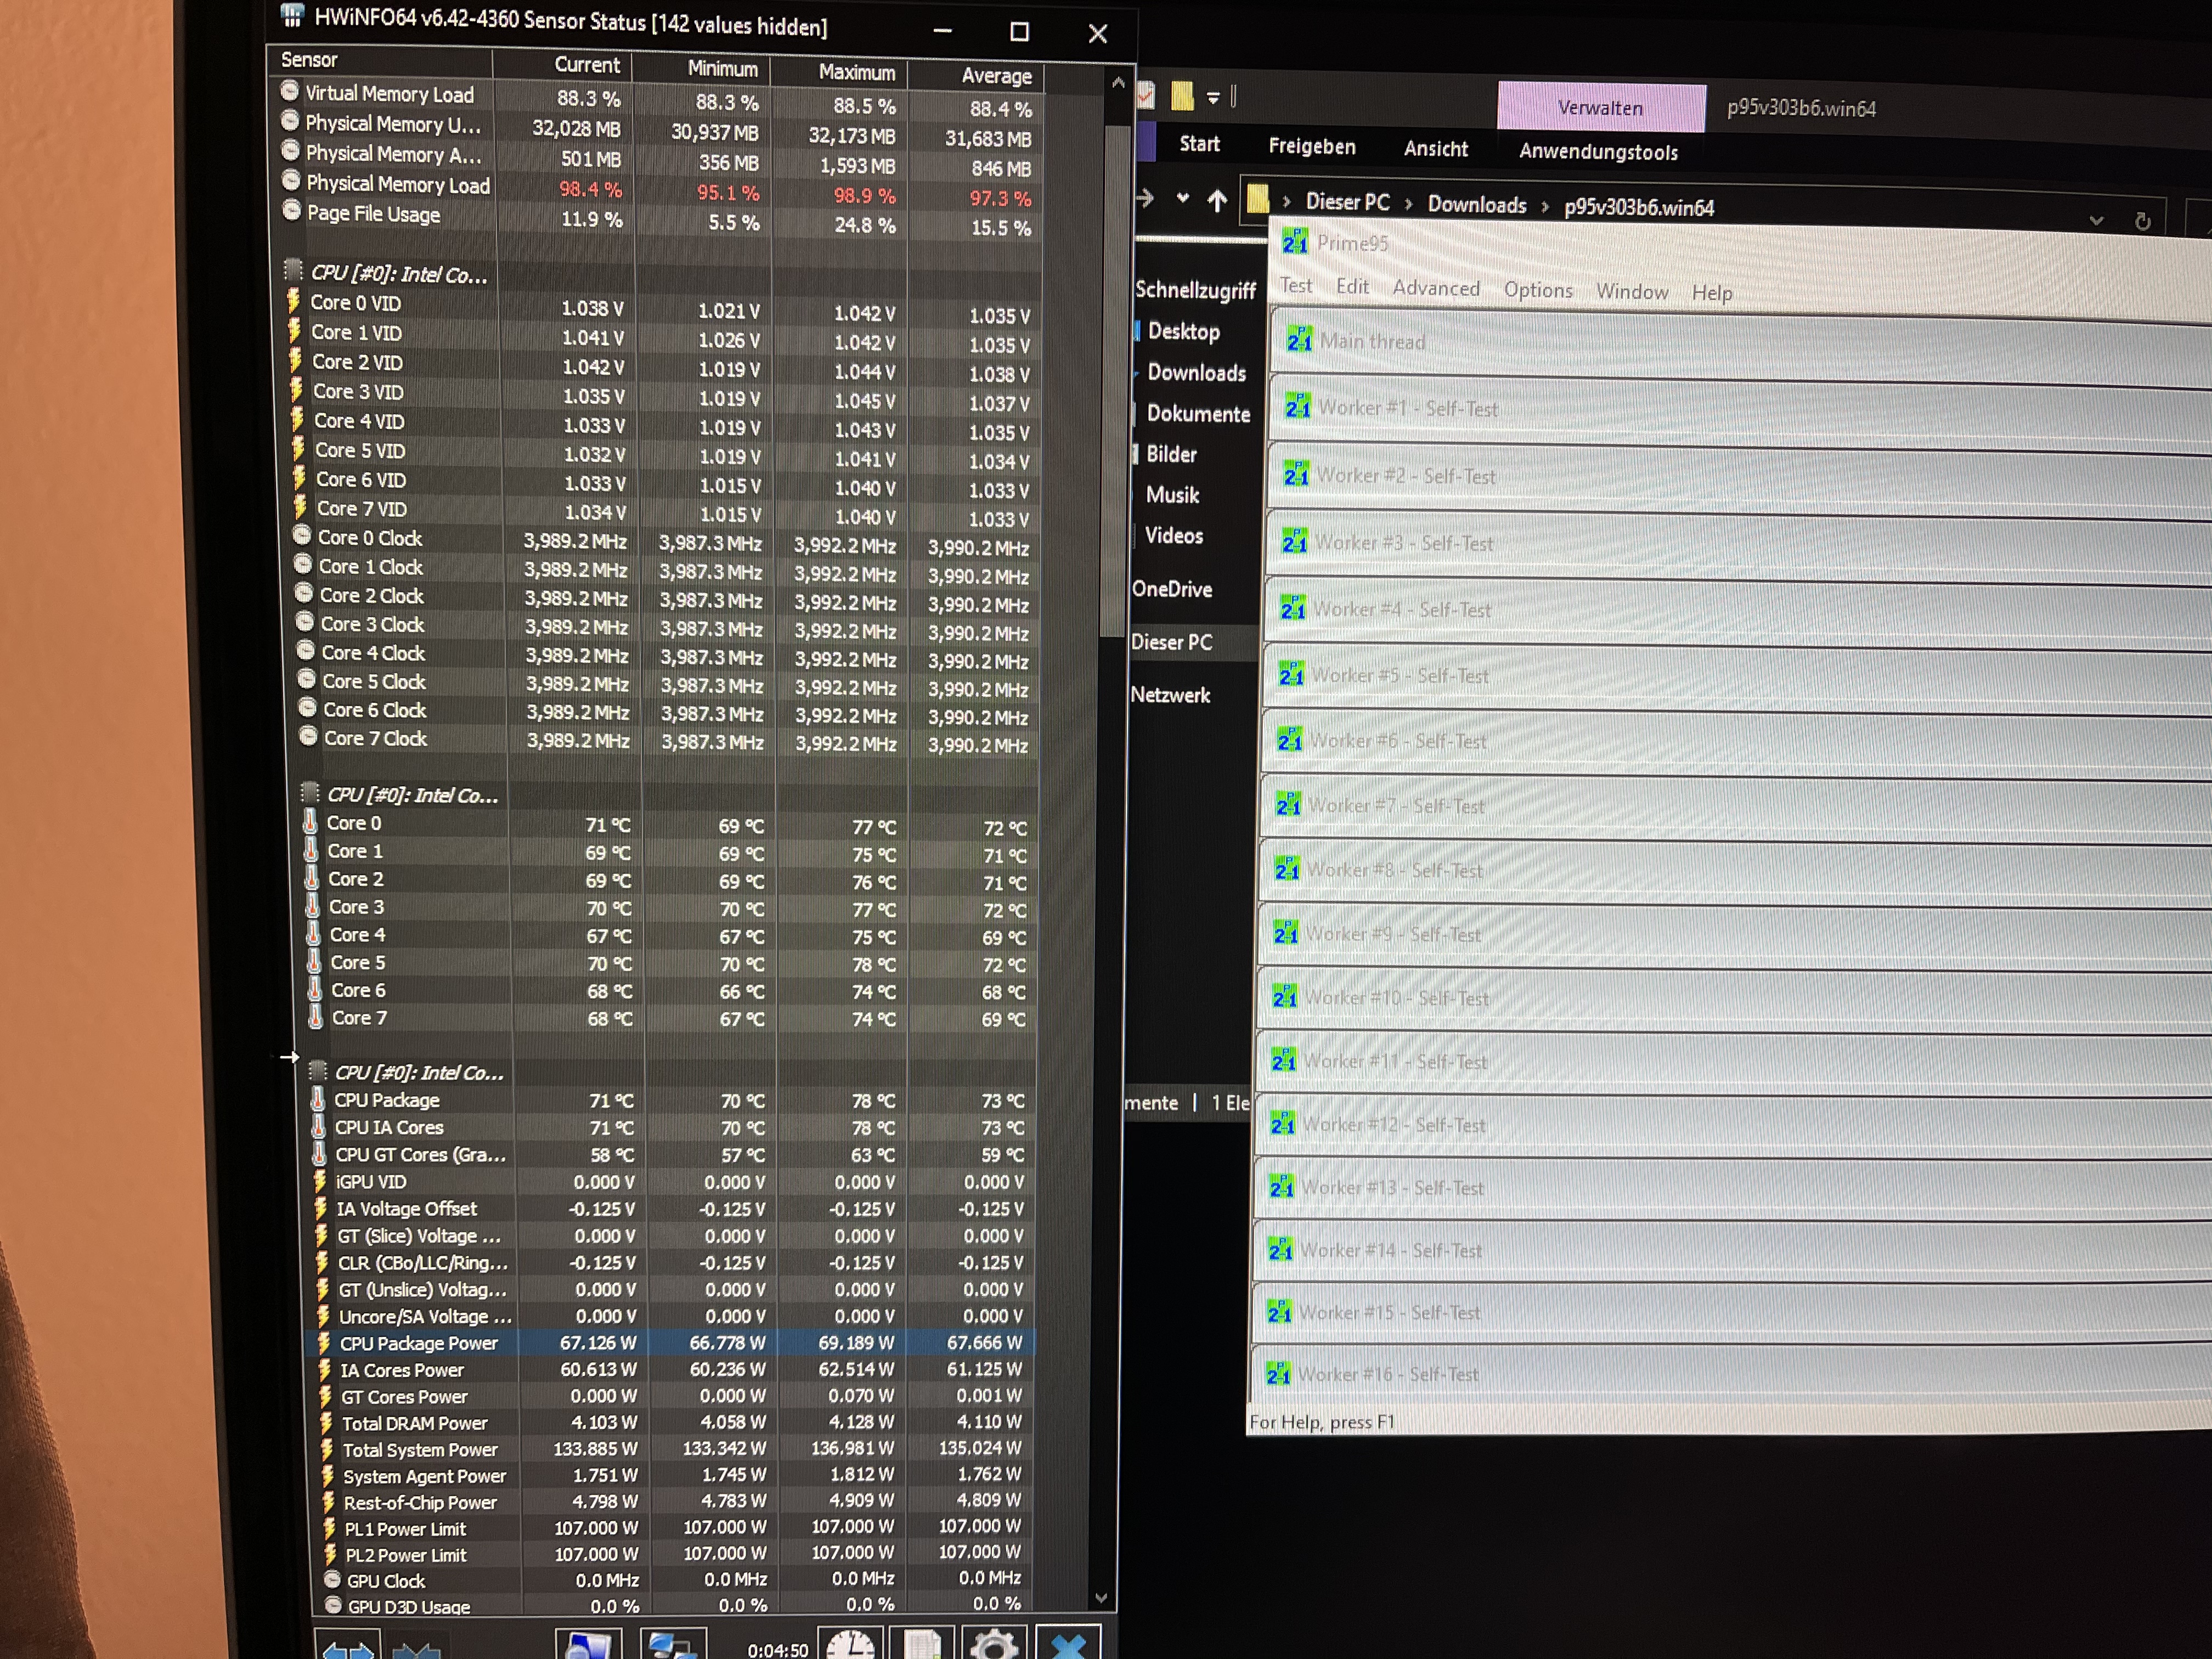Expand the breadcrumb chevron after Downloads
Image resolution: width=2212 pixels, height=1659 pixels.
(1545, 206)
